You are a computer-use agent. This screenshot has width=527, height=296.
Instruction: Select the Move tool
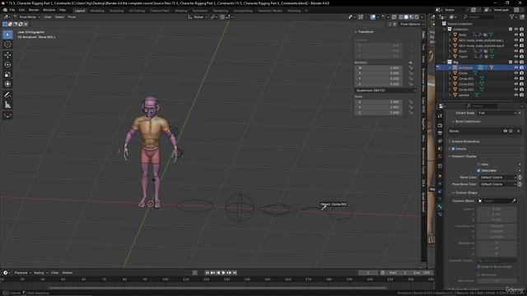tap(7, 55)
